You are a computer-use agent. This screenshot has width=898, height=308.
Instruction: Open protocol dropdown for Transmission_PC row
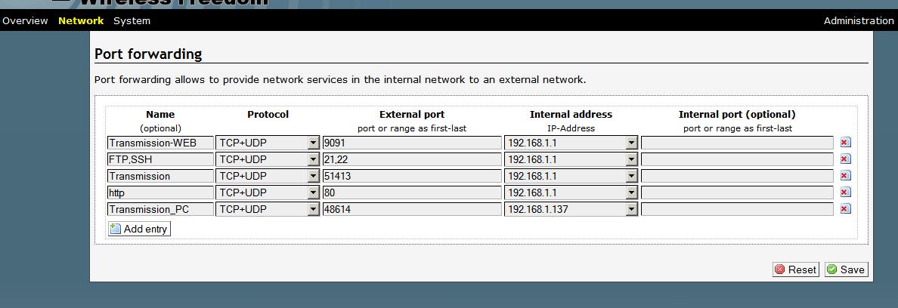pyautogui.click(x=313, y=209)
